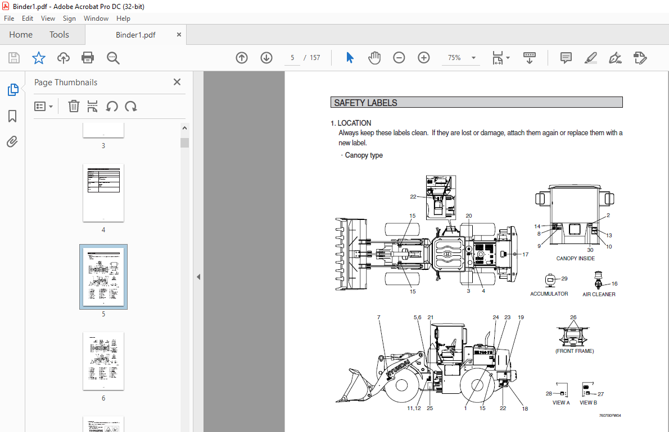Select the Highlight text tool
The height and width of the screenshot is (432, 669).
590,58
